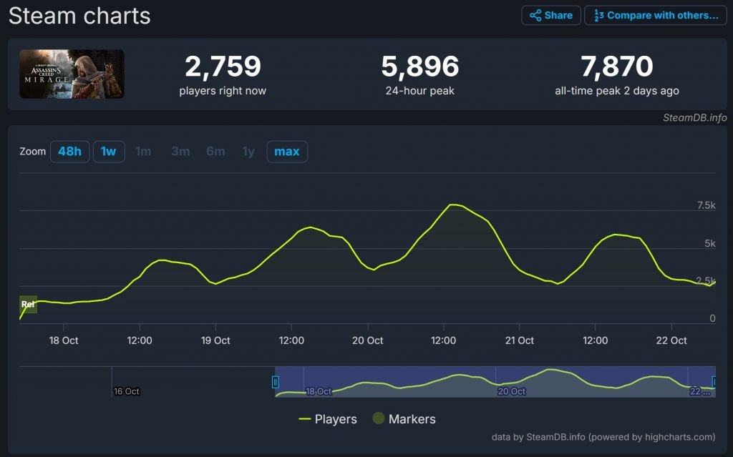Click the right navigator range handle
The width and height of the screenshot is (733, 457).
pos(714,382)
